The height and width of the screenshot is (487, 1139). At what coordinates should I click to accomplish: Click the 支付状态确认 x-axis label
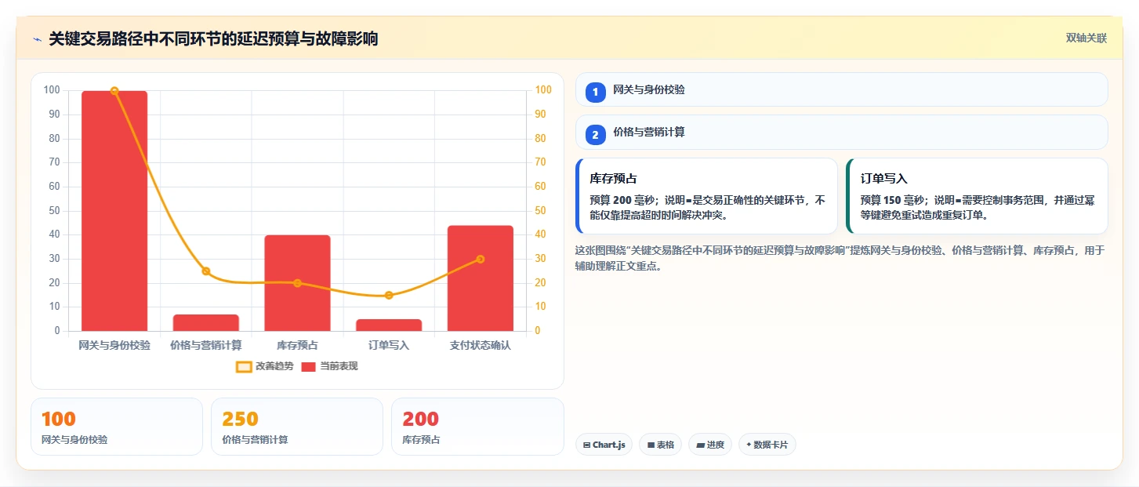tap(481, 345)
